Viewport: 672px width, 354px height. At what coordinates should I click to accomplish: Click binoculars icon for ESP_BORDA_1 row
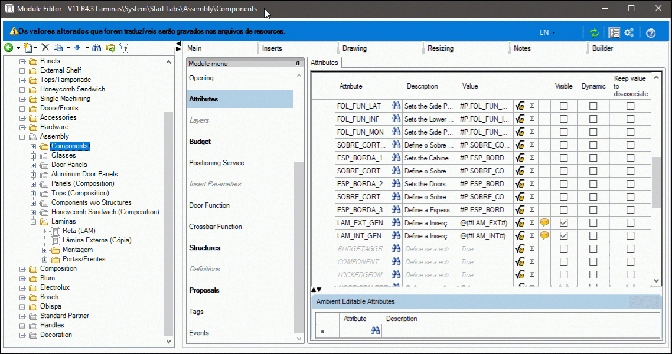click(396, 158)
